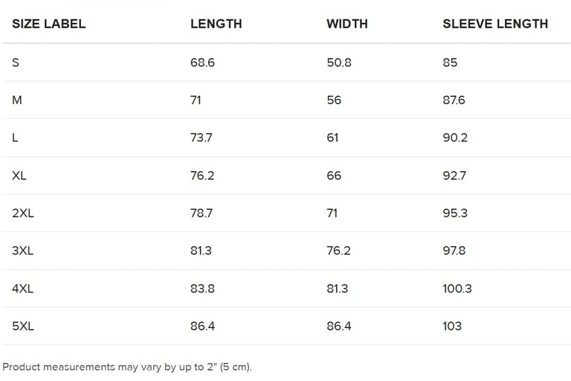
Task: Click the product measurements disclaimer text
Action: 127,367
